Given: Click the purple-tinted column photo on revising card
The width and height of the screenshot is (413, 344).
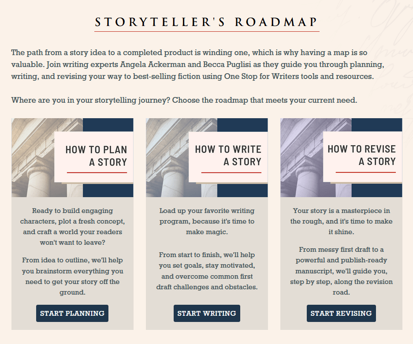Looking at the screenshot, I should pos(301,157).
